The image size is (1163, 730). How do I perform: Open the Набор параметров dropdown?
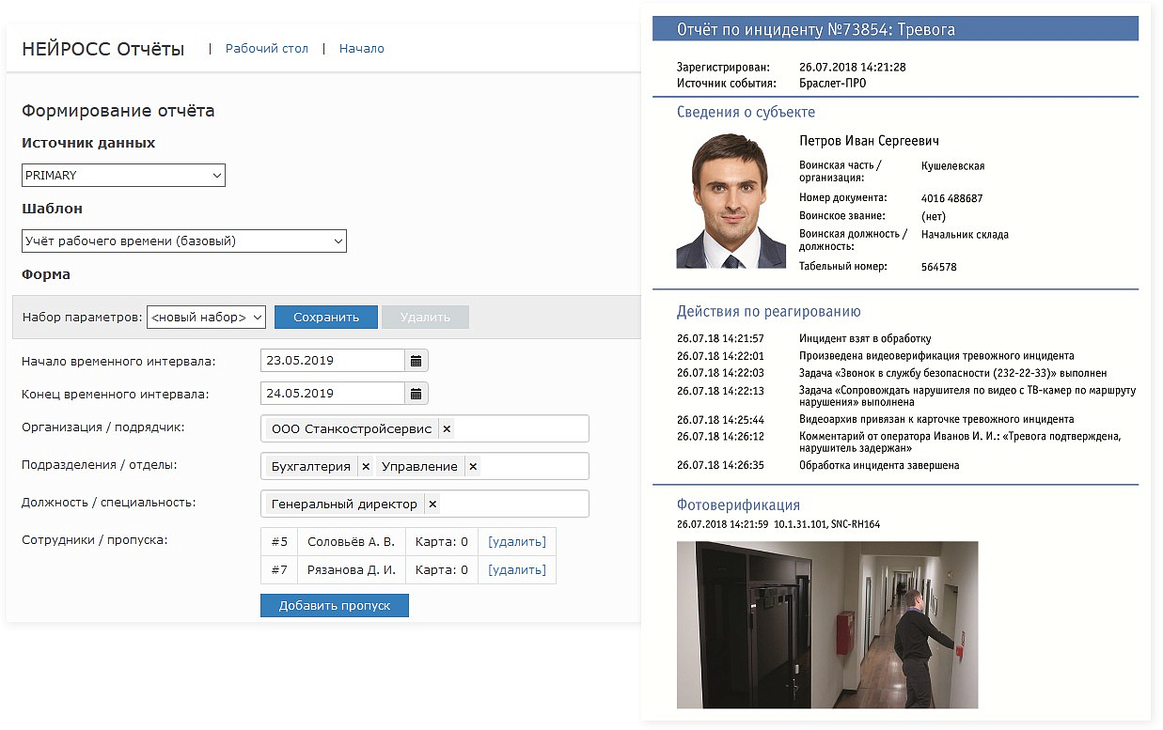point(206,317)
